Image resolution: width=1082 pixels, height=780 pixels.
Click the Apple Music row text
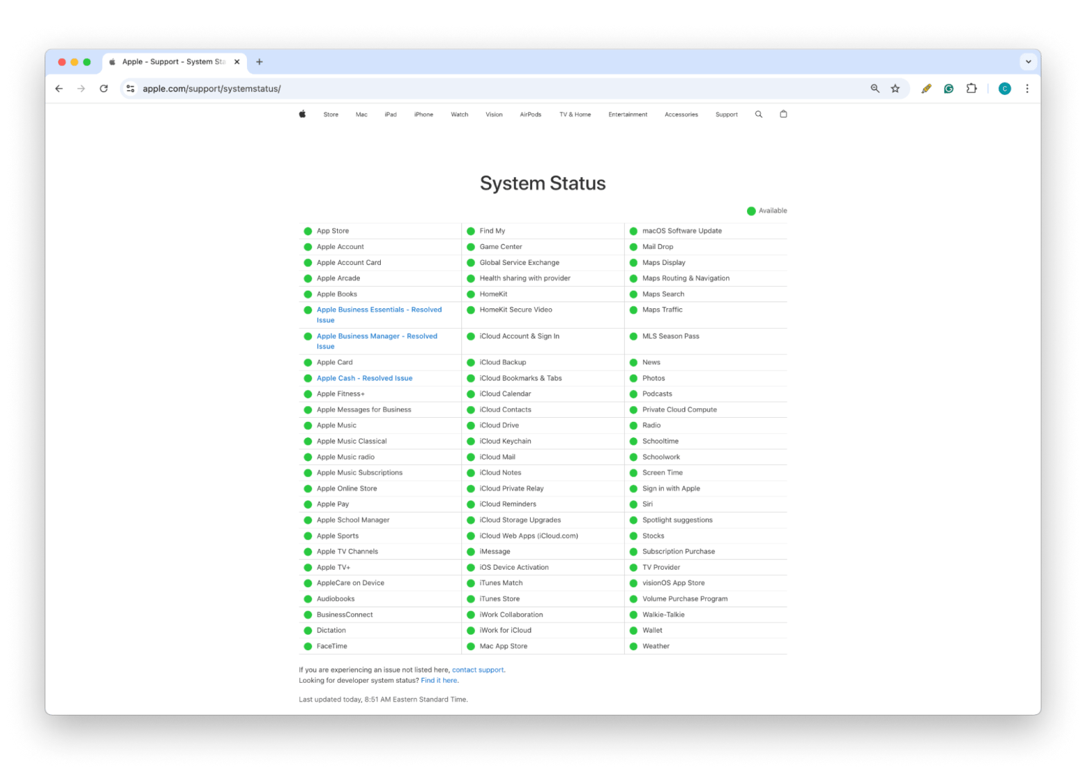336,425
